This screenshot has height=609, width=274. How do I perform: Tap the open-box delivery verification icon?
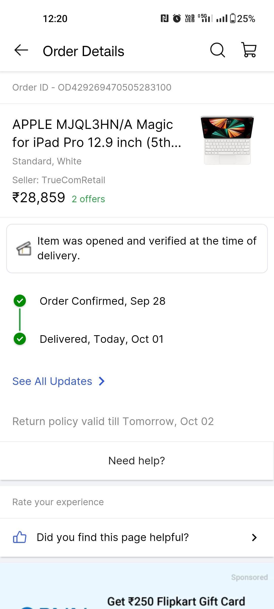coord(24,248)
